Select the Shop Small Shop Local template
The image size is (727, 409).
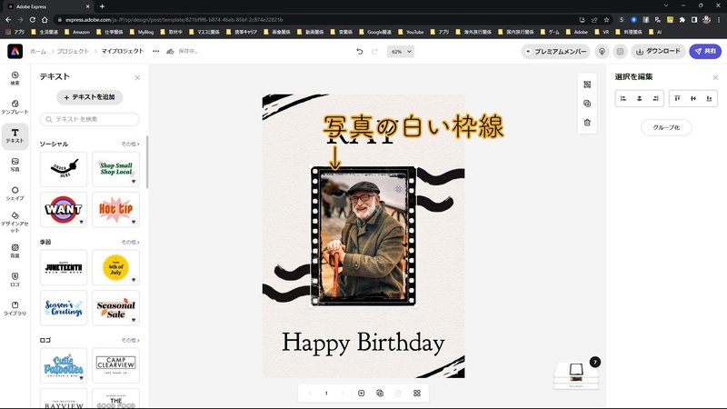(116, 169)
